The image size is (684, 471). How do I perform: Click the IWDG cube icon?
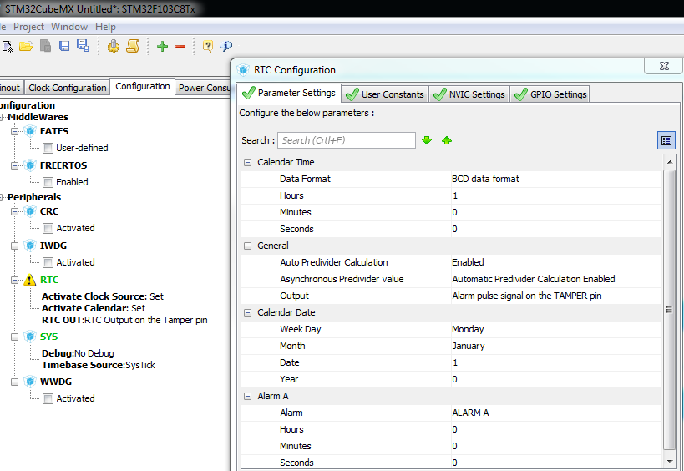coord(30,246)
